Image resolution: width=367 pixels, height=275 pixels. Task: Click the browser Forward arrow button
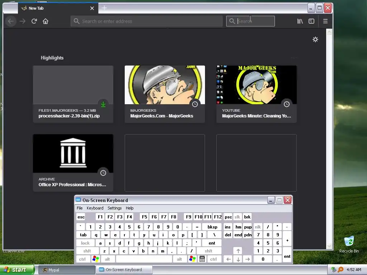(23, 21)
